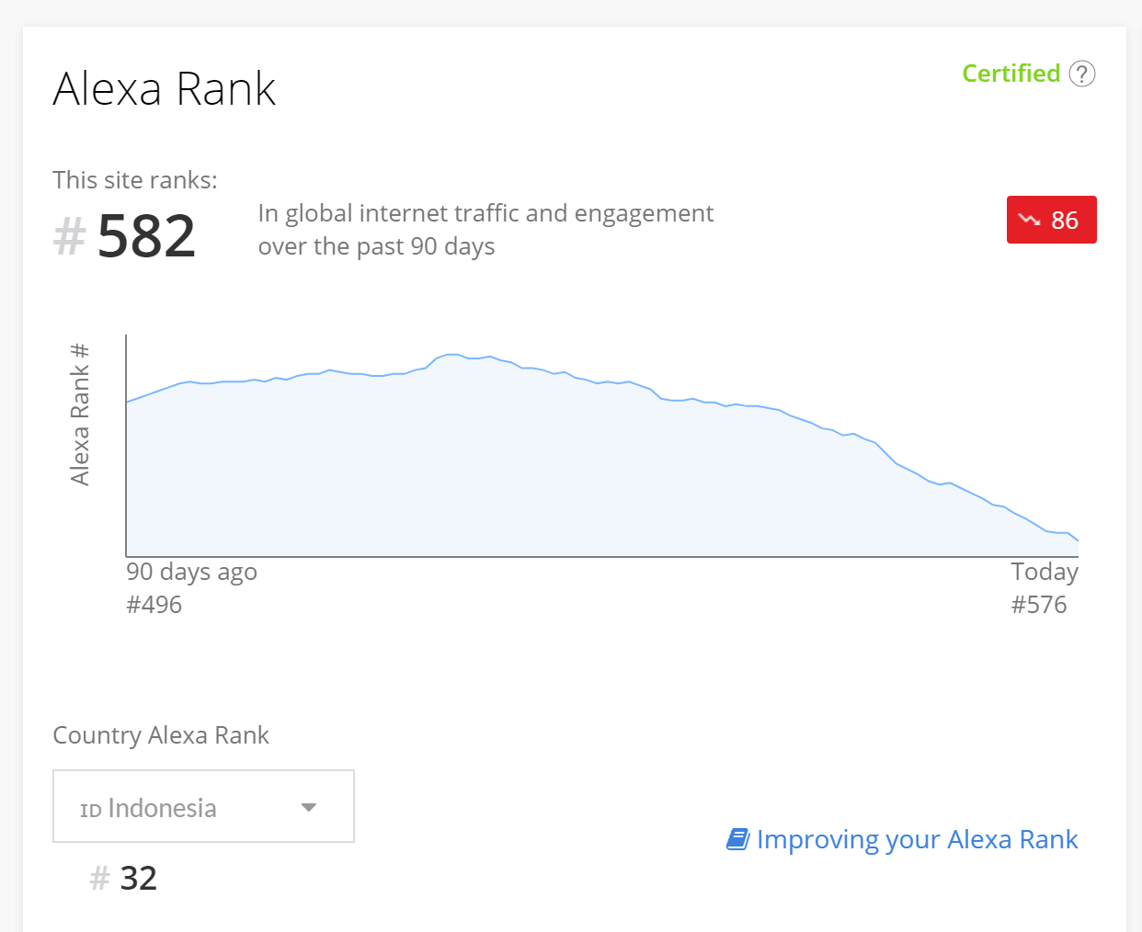Click the global rank number 582
This screenshot has height=932, width=1142.
(x=146, y=236)
